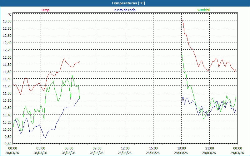
Task: Click the 13,00 y-axis tick label
Action: [x=7, y=21]
